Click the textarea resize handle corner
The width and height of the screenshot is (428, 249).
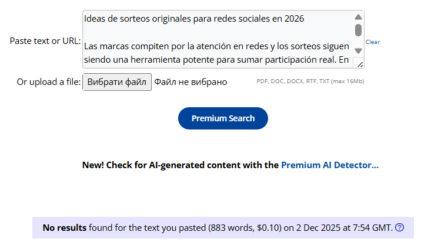pyautogui.click(x=360, y=64)
